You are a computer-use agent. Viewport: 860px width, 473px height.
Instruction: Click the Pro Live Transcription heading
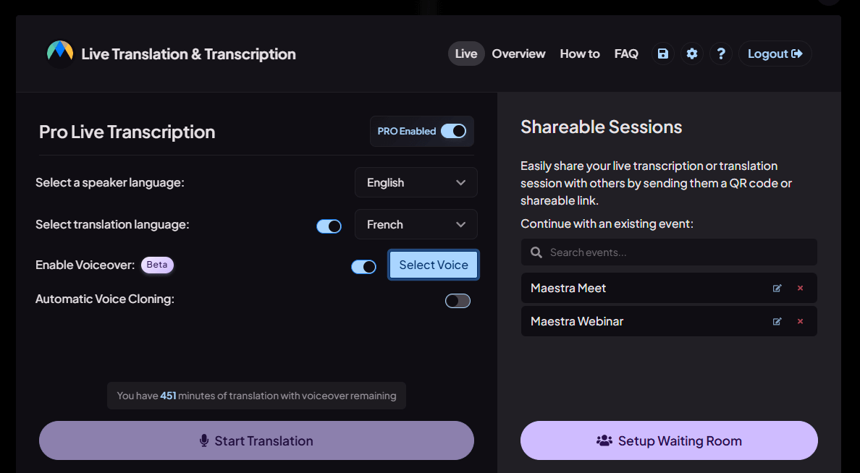tap(127, 132)
